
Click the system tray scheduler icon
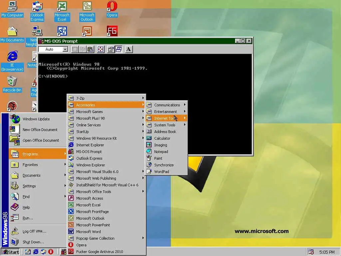pos(311,252)
